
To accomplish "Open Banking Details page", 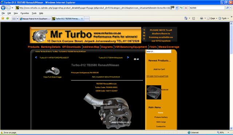I will coord(51,47).
